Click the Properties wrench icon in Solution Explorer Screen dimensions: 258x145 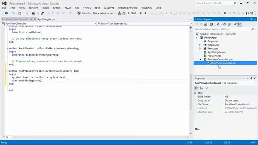(x=235, y=24)
